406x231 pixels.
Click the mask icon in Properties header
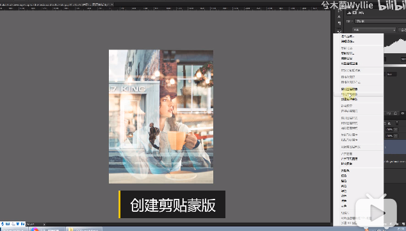(355, 13)
